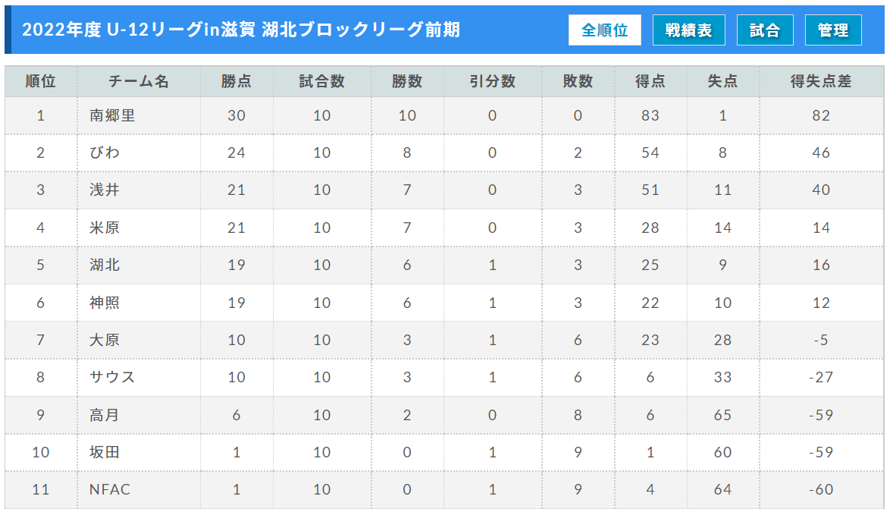Select team name 米原

(105, 228)
